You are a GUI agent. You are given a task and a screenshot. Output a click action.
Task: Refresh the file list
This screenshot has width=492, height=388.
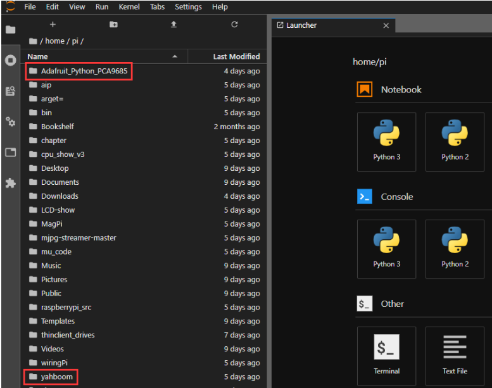pyautogui.click(x=234, y=25)
